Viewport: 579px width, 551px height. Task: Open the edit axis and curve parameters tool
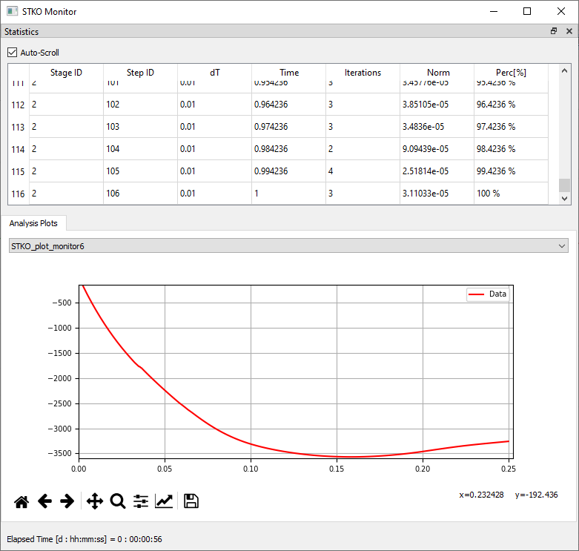tap(164, 501)
